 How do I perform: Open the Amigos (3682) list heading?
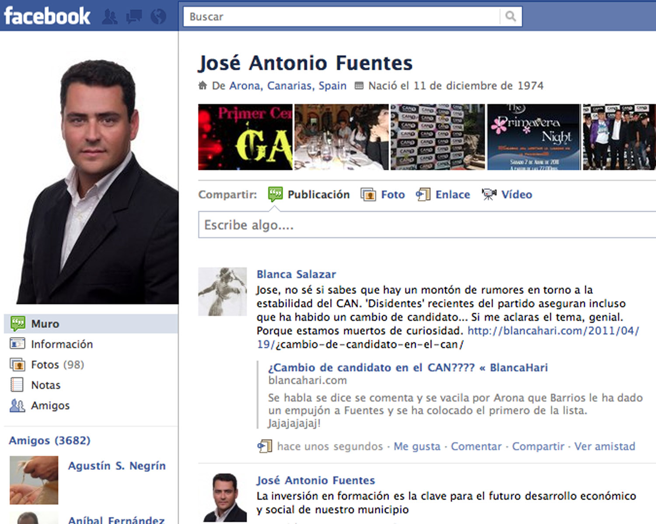pos(49,441)
